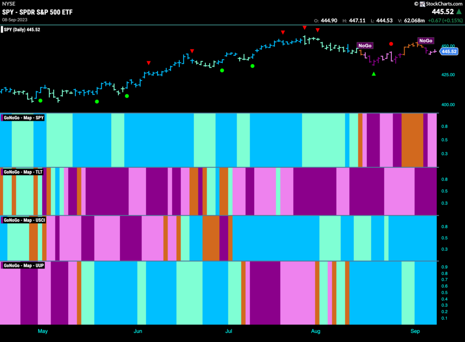Click the green up-triangle below the August low

374,74
